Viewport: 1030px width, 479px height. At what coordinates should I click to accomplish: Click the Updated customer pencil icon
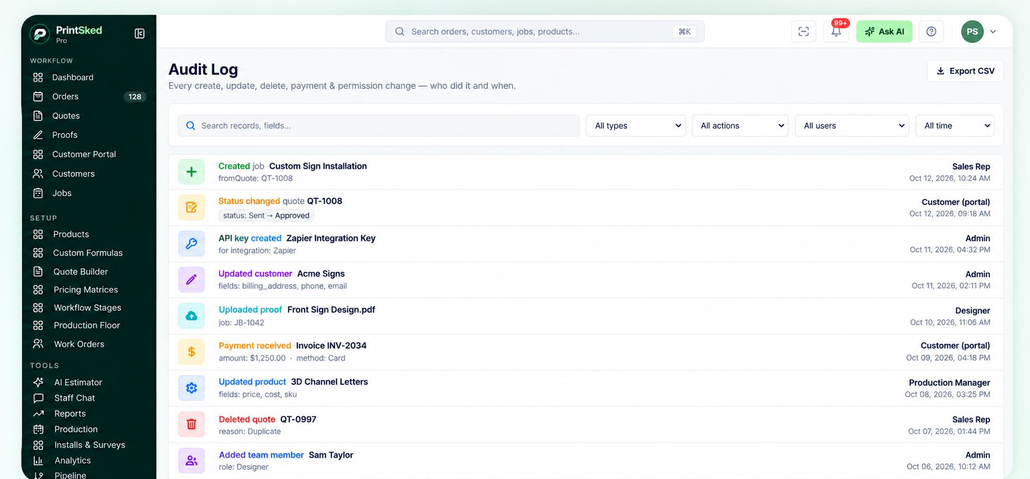tap(192, 280)
